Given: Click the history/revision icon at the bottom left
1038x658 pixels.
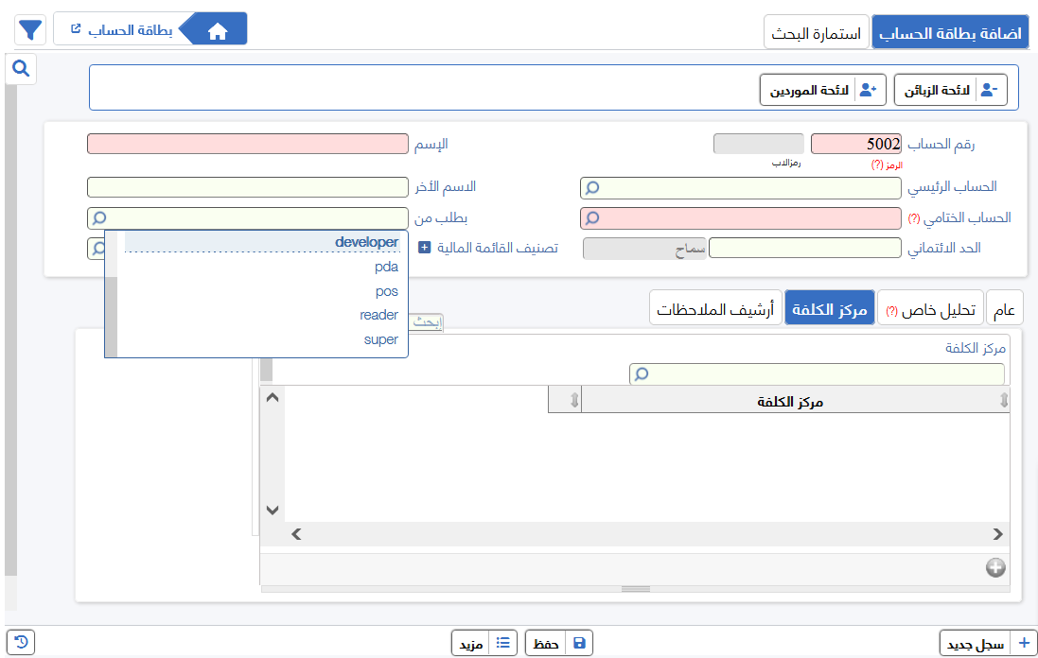Looking at the screenshot, I should point(21,642).
